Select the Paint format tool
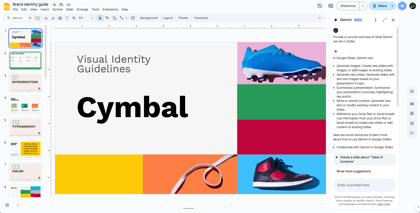This screenshot has height=213, width=420. point(67,18)
